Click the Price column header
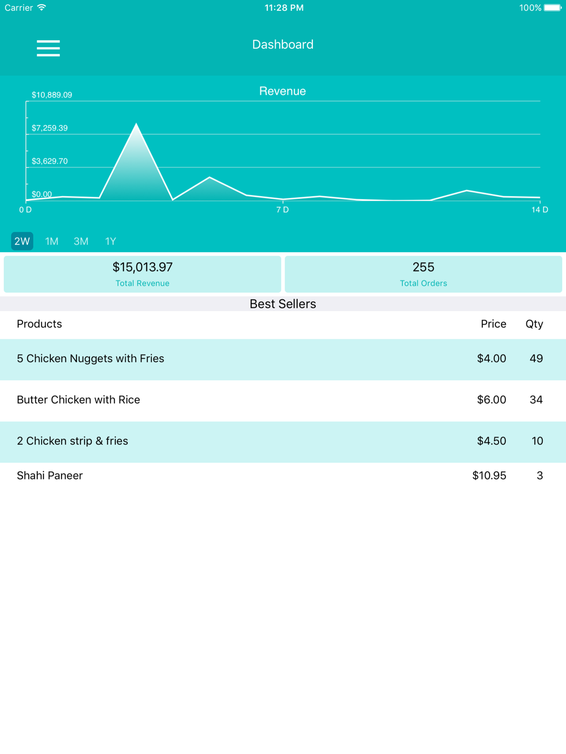The height and width of the screenshot is (754, 566). tap(494, 324)
